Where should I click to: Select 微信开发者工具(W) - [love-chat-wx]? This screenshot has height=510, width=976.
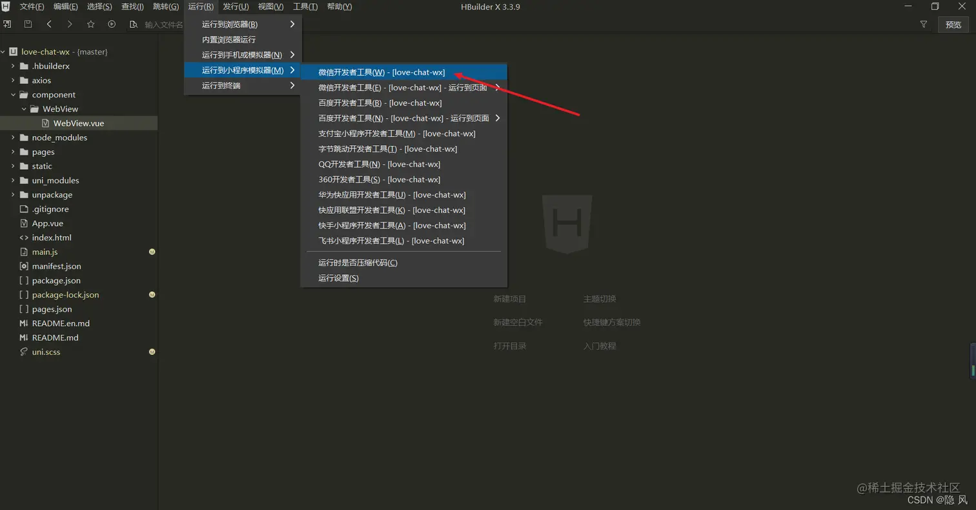point(403,72)
